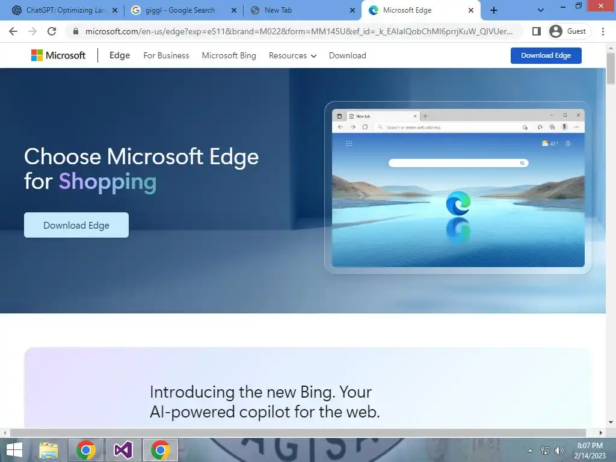616x462 pixels.
Task: Click the address bar URL
Action: (x=299, y=31)
